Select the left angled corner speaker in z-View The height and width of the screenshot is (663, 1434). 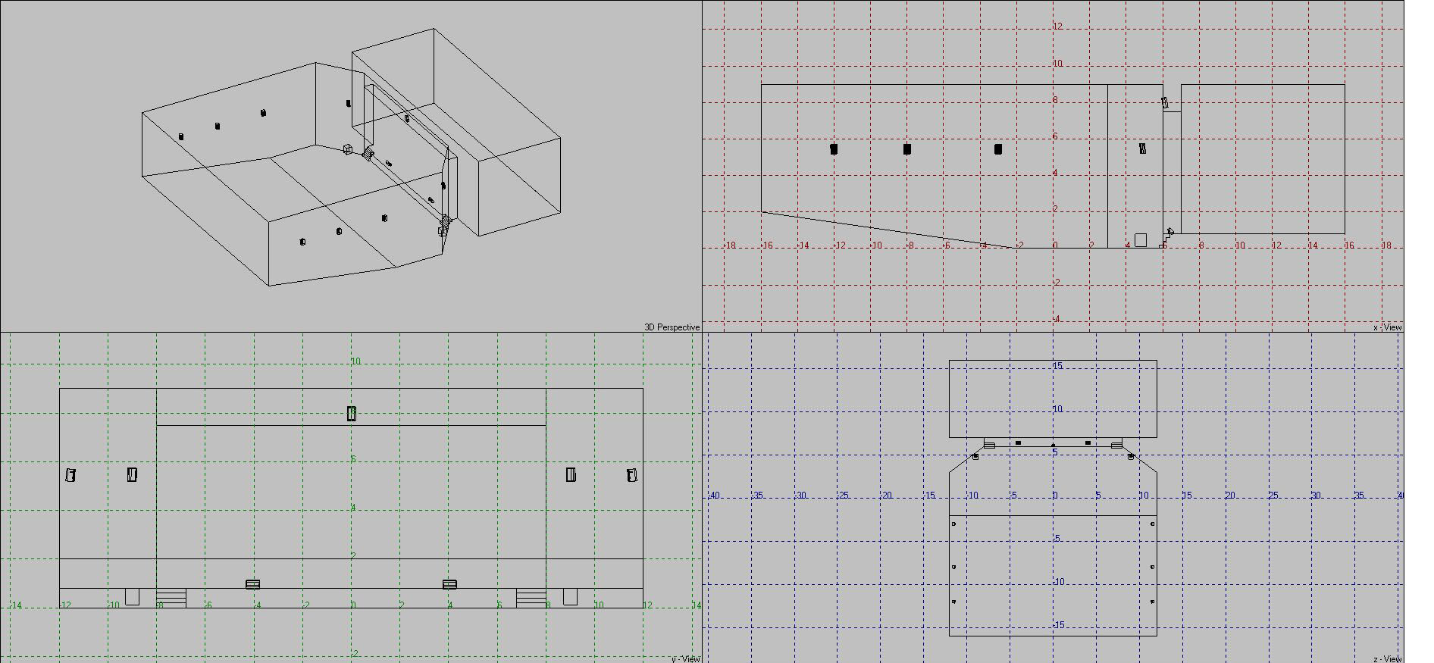coord(975,456)
